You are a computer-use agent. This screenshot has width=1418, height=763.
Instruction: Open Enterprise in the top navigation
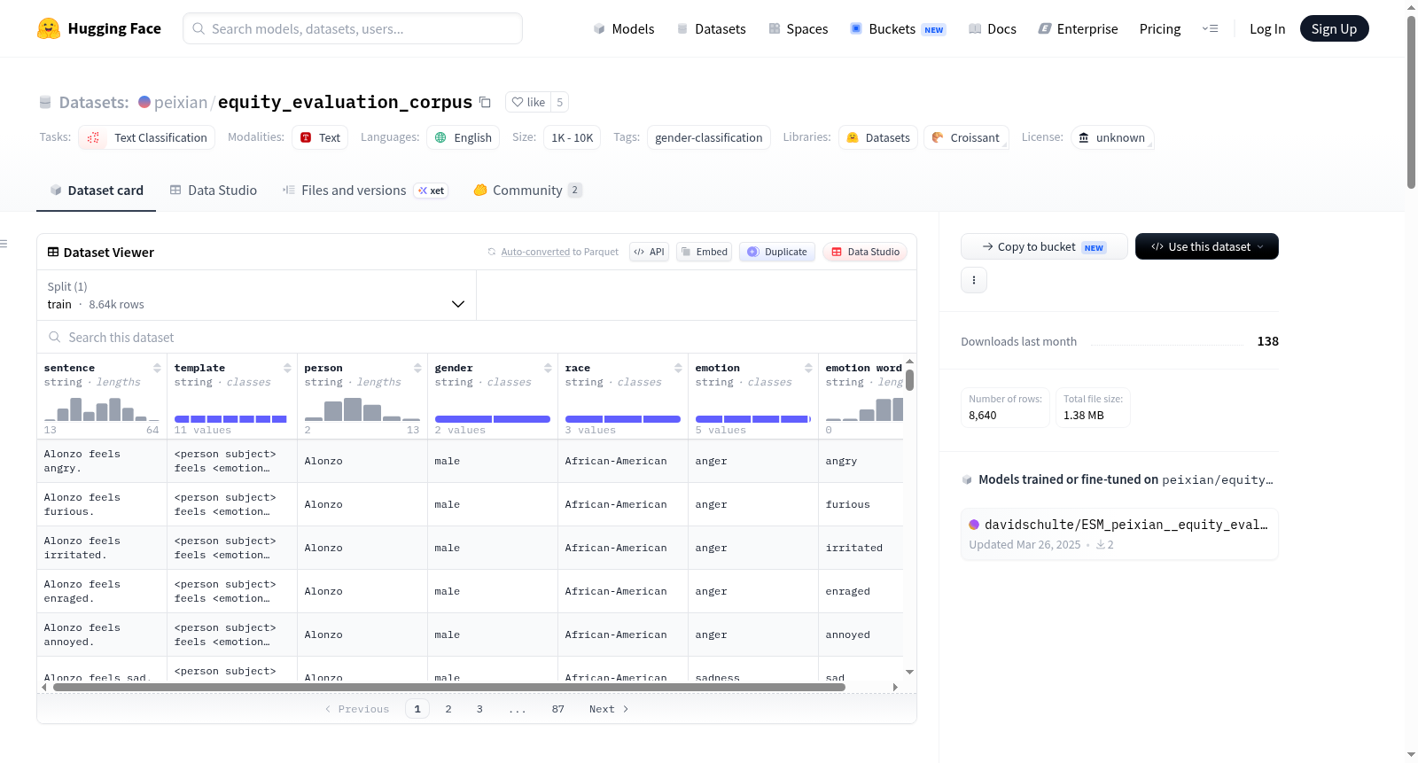(1078, 29)
